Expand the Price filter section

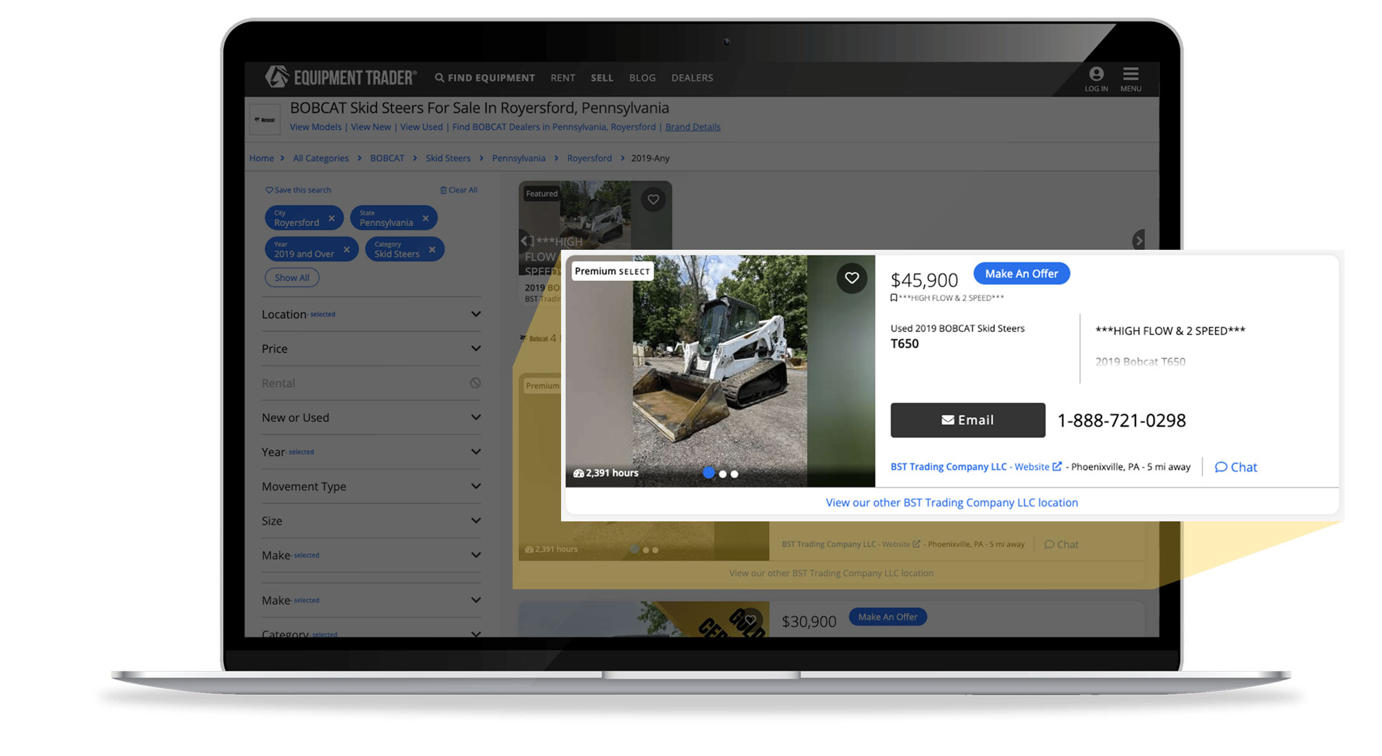click(x=475, y=349)
